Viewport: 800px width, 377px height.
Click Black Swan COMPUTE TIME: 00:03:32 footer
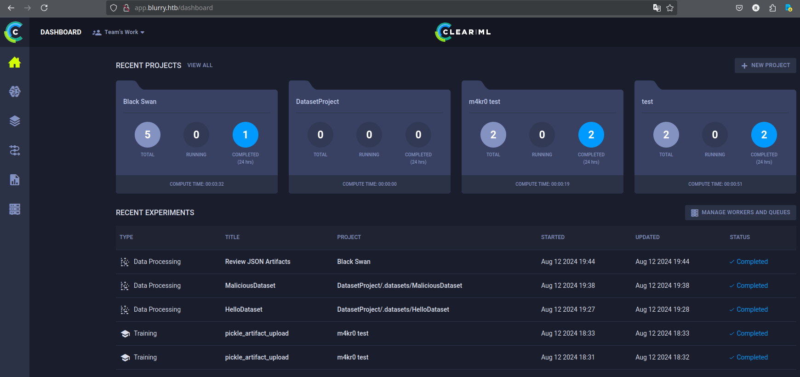tap(197, 184)
